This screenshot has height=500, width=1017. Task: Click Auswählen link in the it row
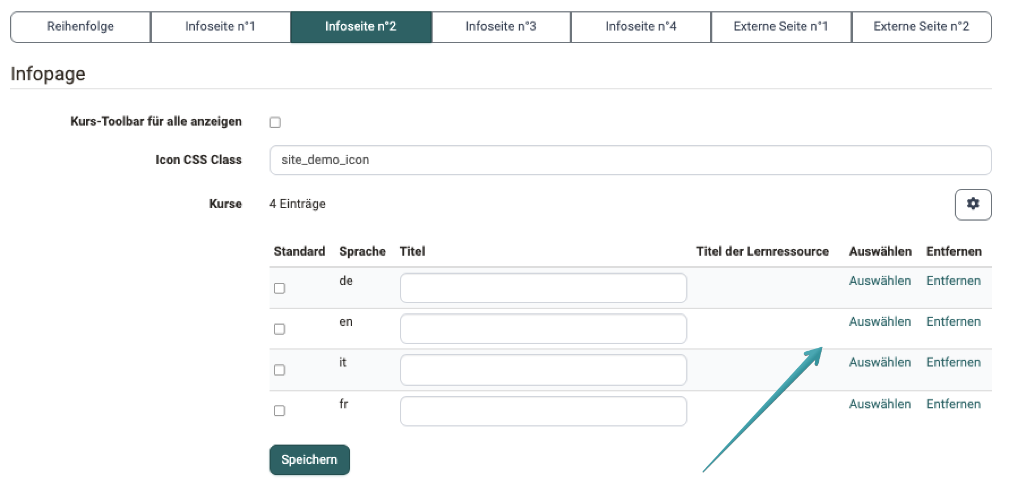[x=880, y=363]
